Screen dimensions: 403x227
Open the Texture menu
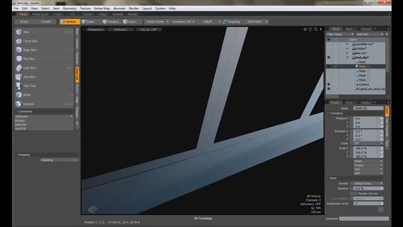pyautogui.click(x=85, y=8)
